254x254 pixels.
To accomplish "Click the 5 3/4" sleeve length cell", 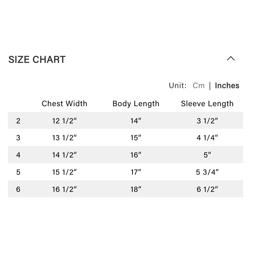I will coord(207,172).
